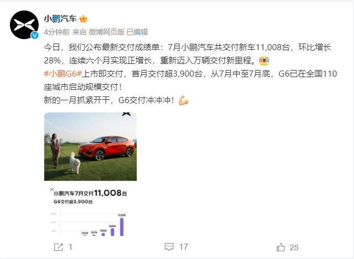The image size is (354, 259).
Task: Click the 4分钟前 timestamp
Action: pyautogui.click(x=57, y=32)
